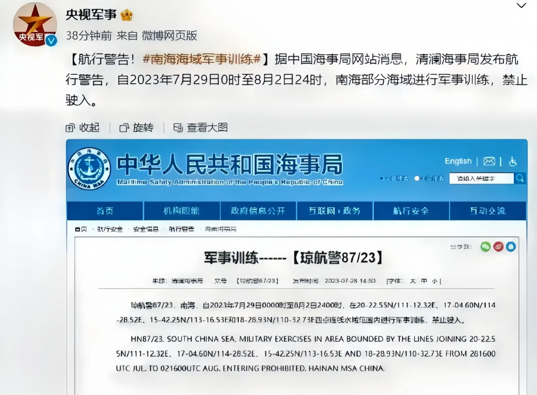Select the second search scope radio button
This screenshot has height=395, width=537.
click(417, 178)
